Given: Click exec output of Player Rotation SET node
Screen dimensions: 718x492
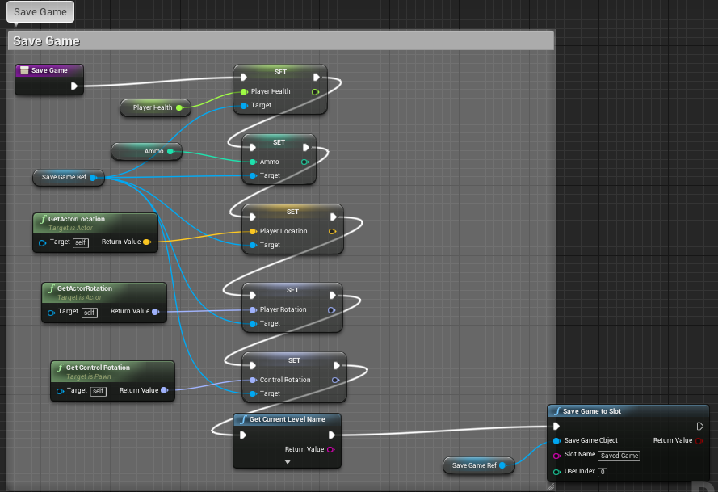Looking at the screenshot, I should (x=333, y=296).
